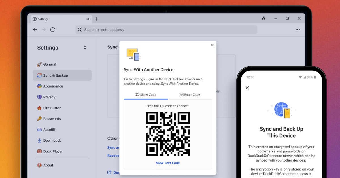This screenshot has width=340, height=178.
Task: Dismiss the Sync With Another Device dialog
Action: tap(212, 45)
